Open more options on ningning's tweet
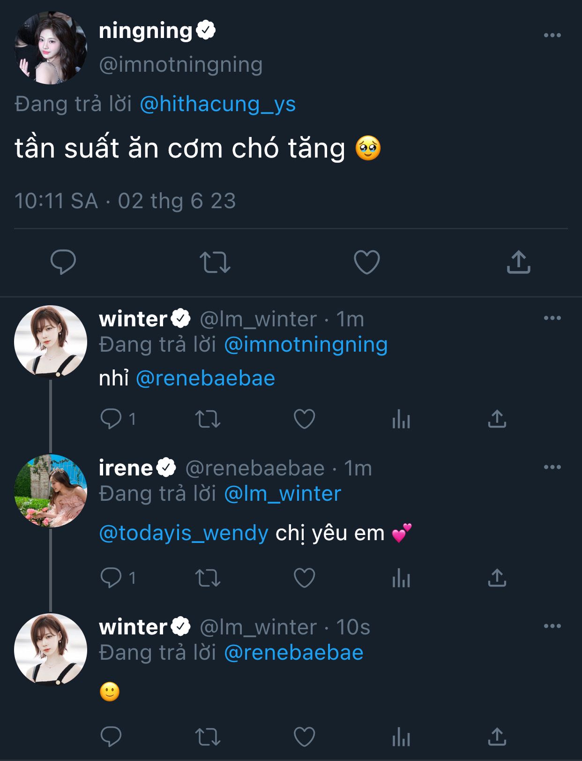The height and width of the screenshot is (761, 582). tap(552, 36)
